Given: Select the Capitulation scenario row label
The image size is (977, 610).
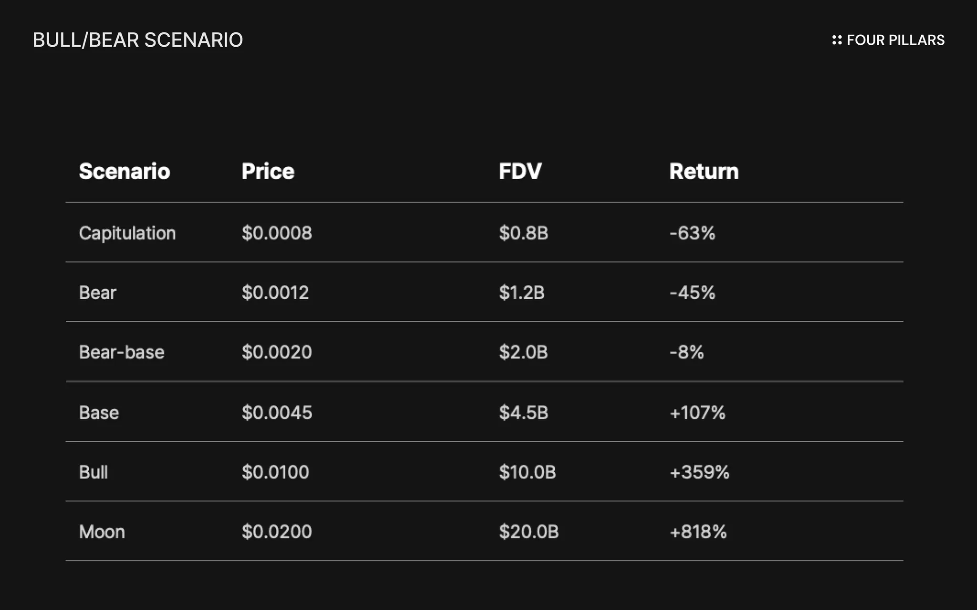Looking at the screenshot, I should tap(127, 233).
